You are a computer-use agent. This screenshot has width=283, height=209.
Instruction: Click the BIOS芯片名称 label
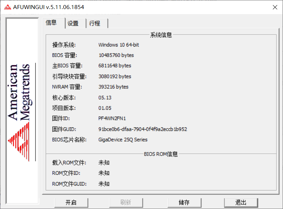click(69, 140)
